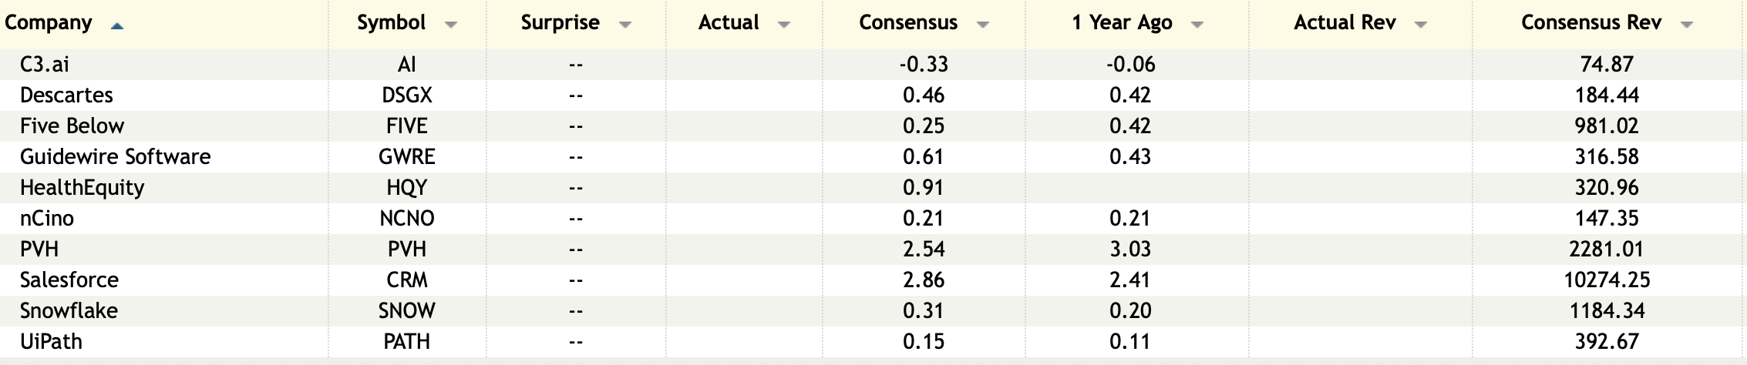Select the Five Below company name
Image resolution: width=1747 pixels, height=365 pixels.
(x=72, y=126)
